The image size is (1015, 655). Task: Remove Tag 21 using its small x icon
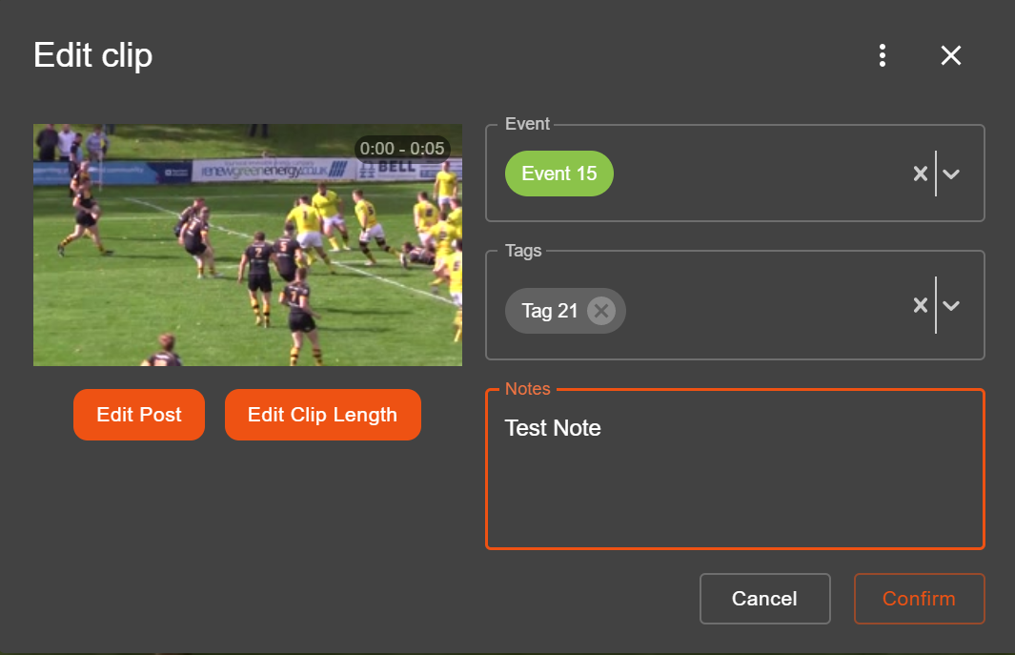(601, 310)
